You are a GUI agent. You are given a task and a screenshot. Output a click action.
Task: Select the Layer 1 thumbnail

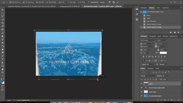[146, 84]
